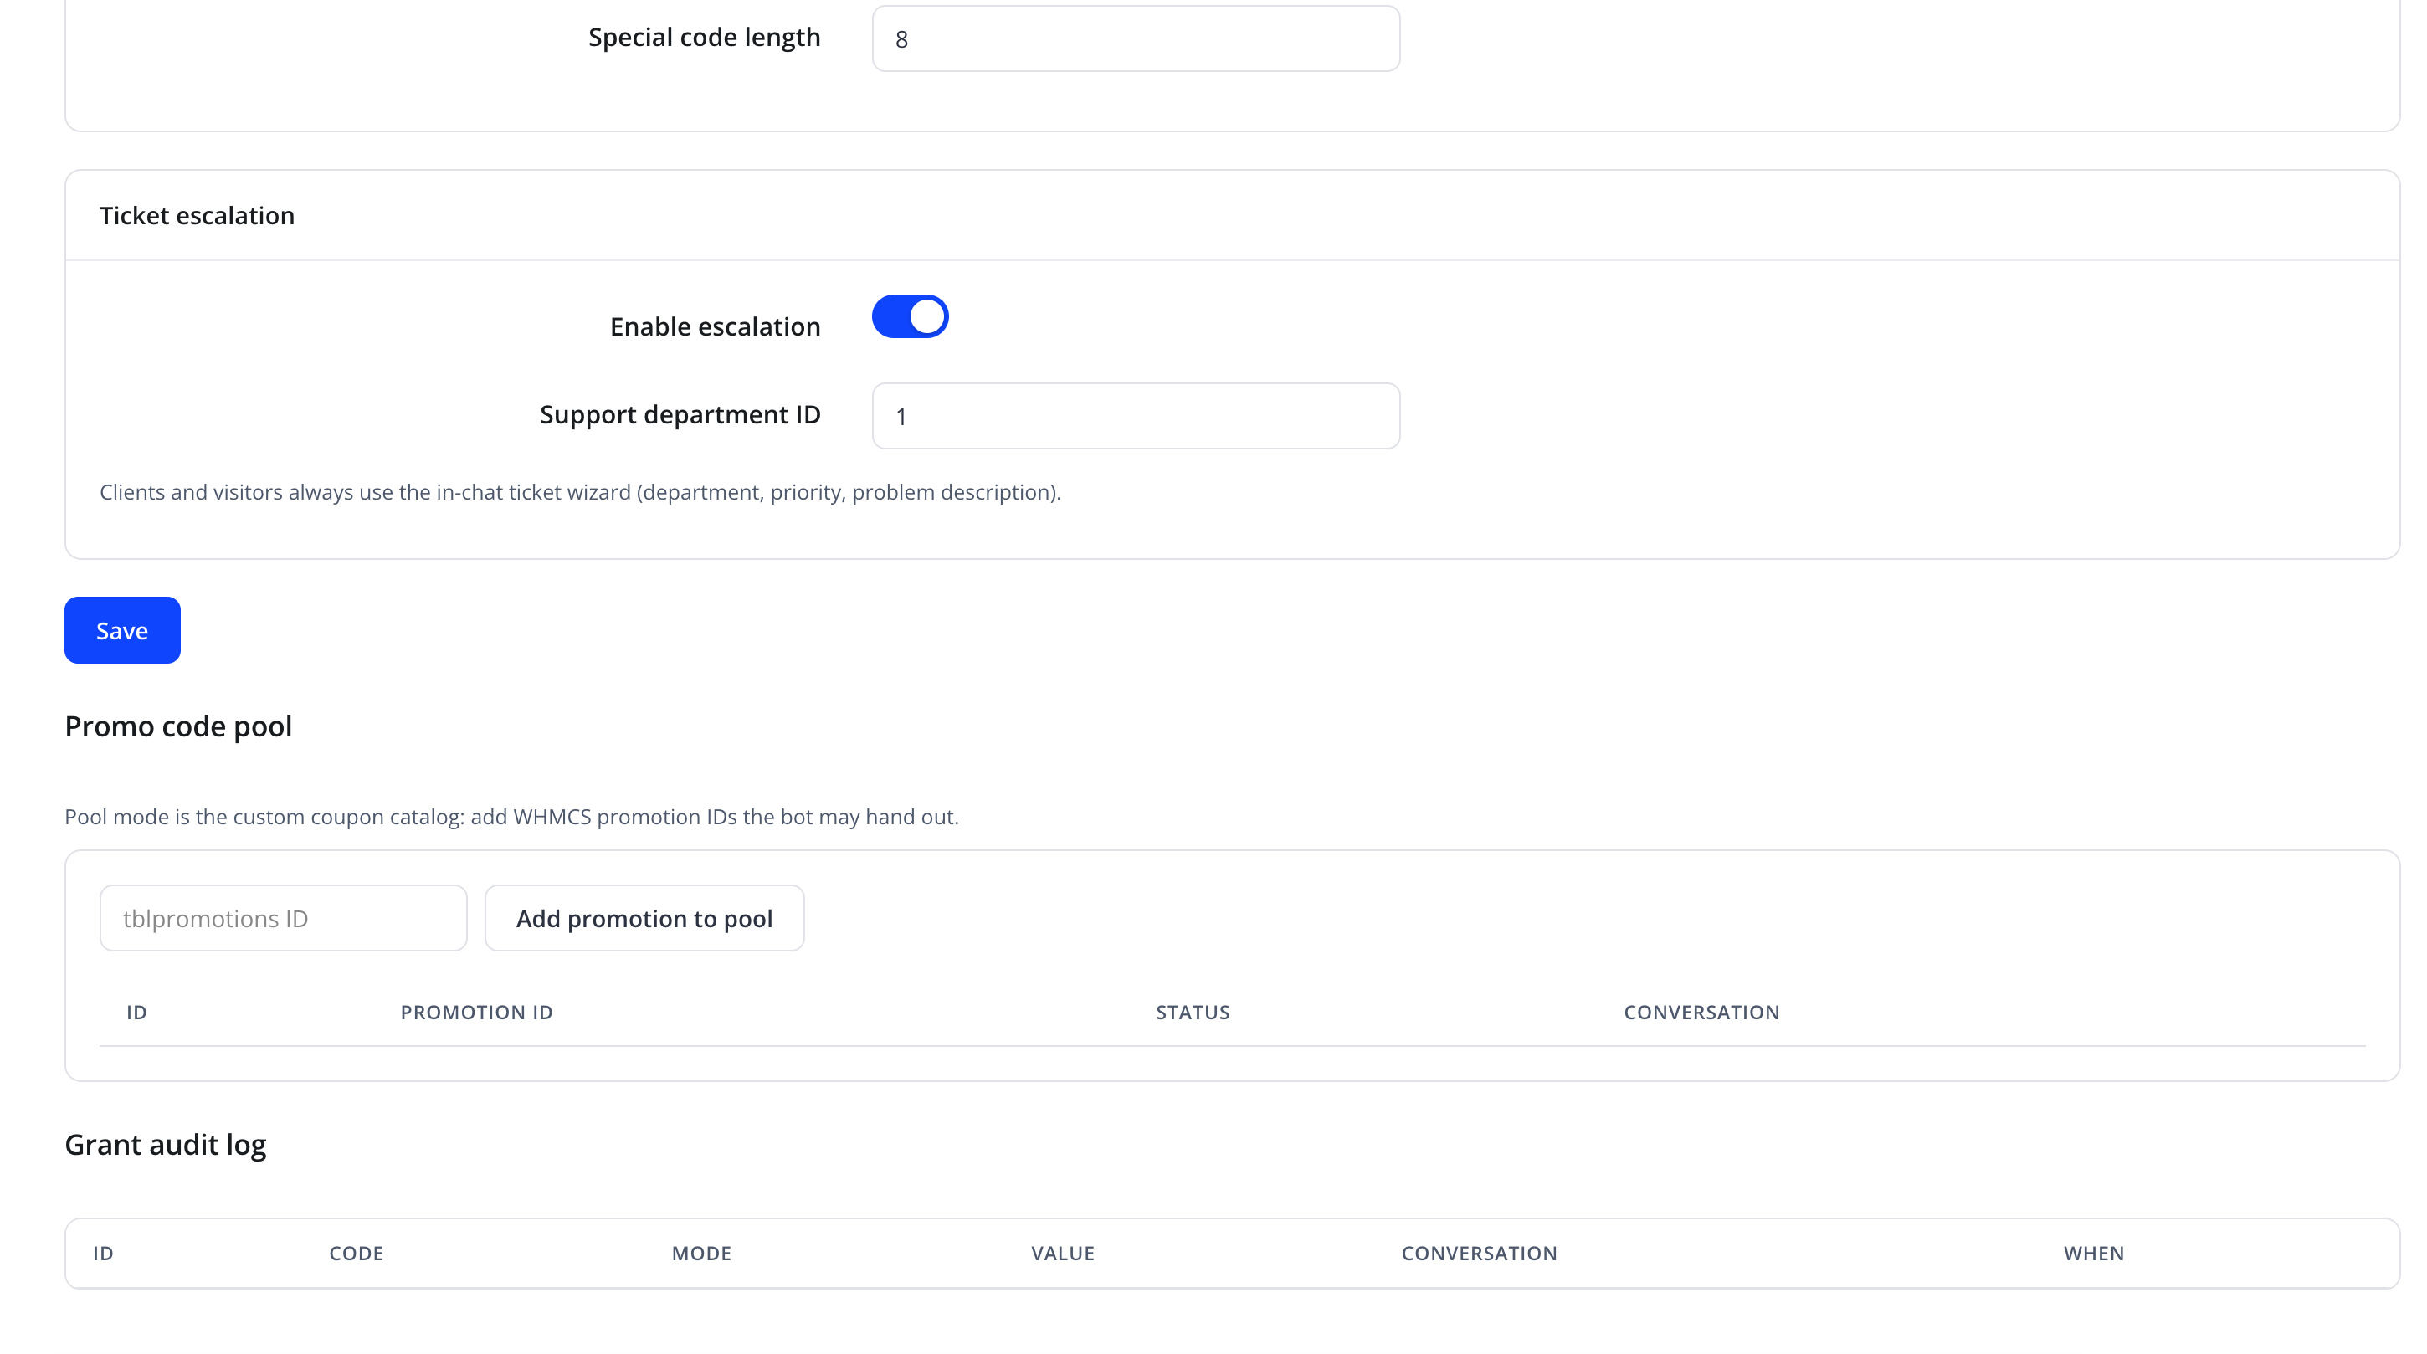This screenshot has height=1354, width=2427.
Task: Click pool table CONVERSATION column header
Action: pos(1701,1012)
